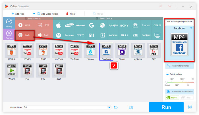Expand the Add Files dropdown arrow
The width and height of the screenshot is (199, 115).
(x=34, y=14)
